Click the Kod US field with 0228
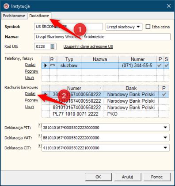Image resolution: width=175 pixels, height=186 pixels. click(x=45, y=46)
